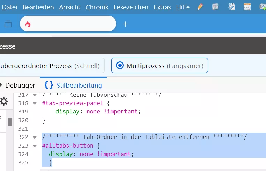Open the Extras menu
266x171 pixels.
click(x=162, y=7)
